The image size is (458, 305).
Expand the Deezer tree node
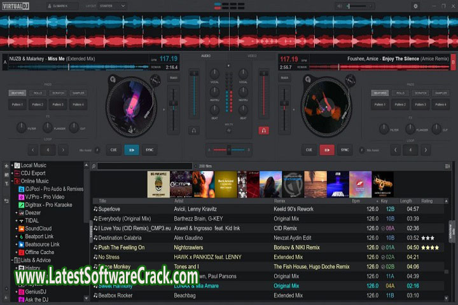tap(17, 213)
